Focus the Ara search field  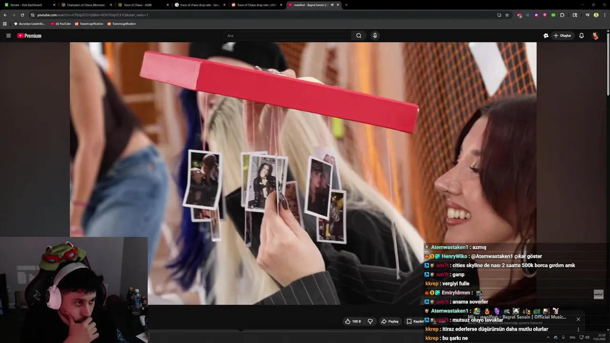[287, 36]
